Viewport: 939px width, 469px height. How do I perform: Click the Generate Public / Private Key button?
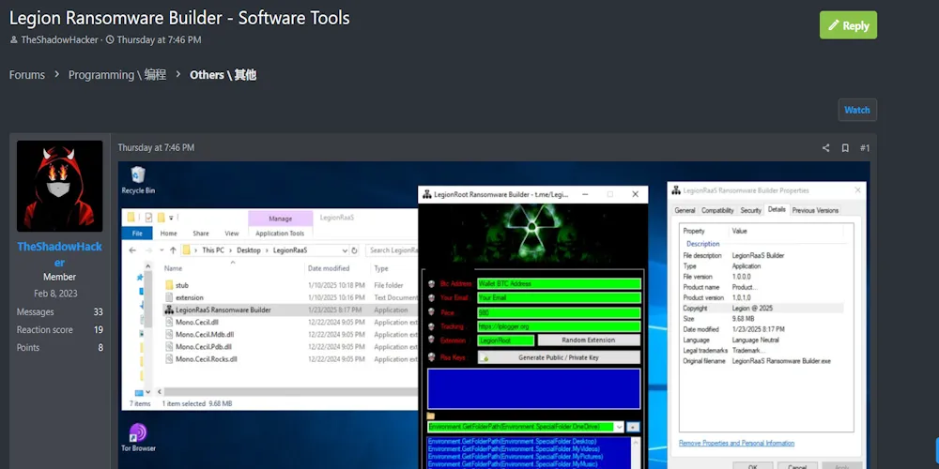(x=559, y=357)
